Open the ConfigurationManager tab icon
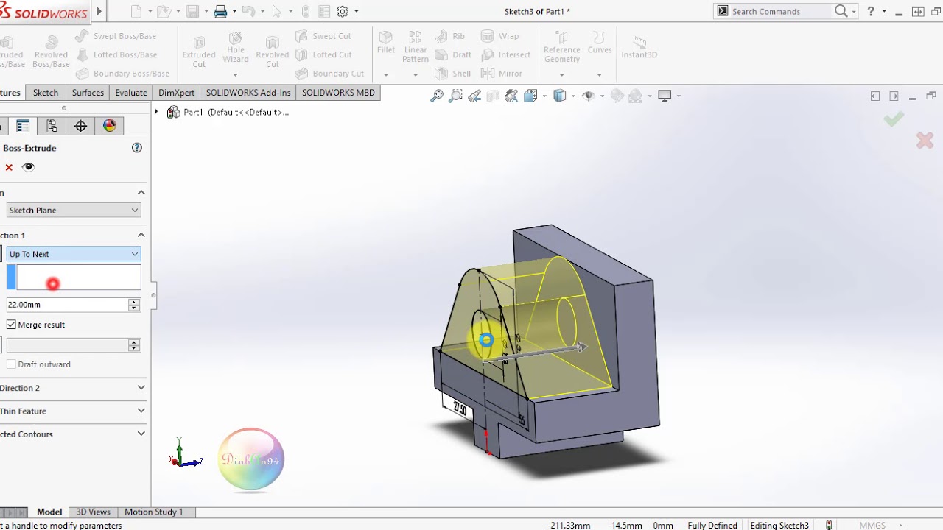 click(x=52, y=126)
